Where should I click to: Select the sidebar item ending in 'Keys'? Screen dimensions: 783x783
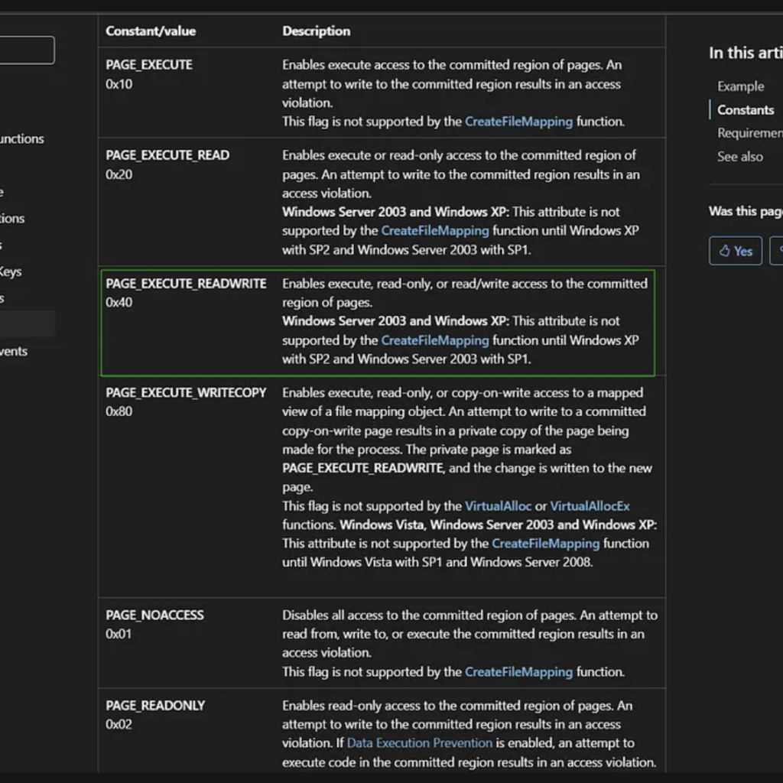(11, 271)
